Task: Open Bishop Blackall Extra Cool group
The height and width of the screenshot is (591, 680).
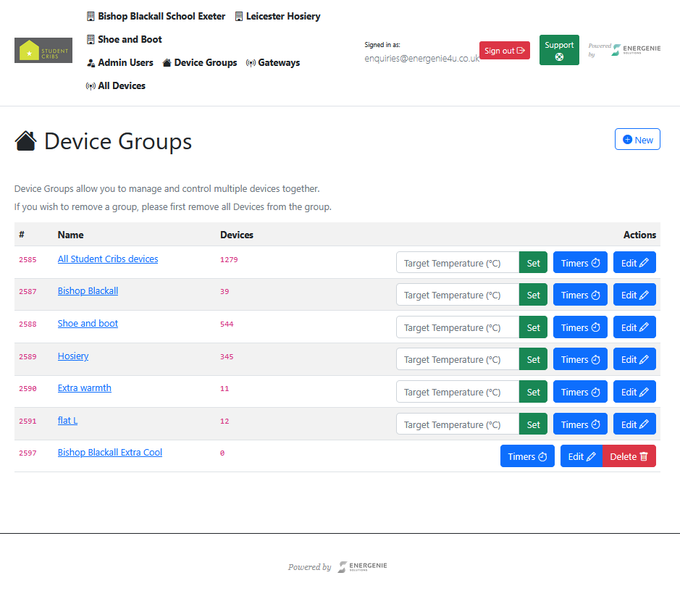Action: click(x=110, y=452)
